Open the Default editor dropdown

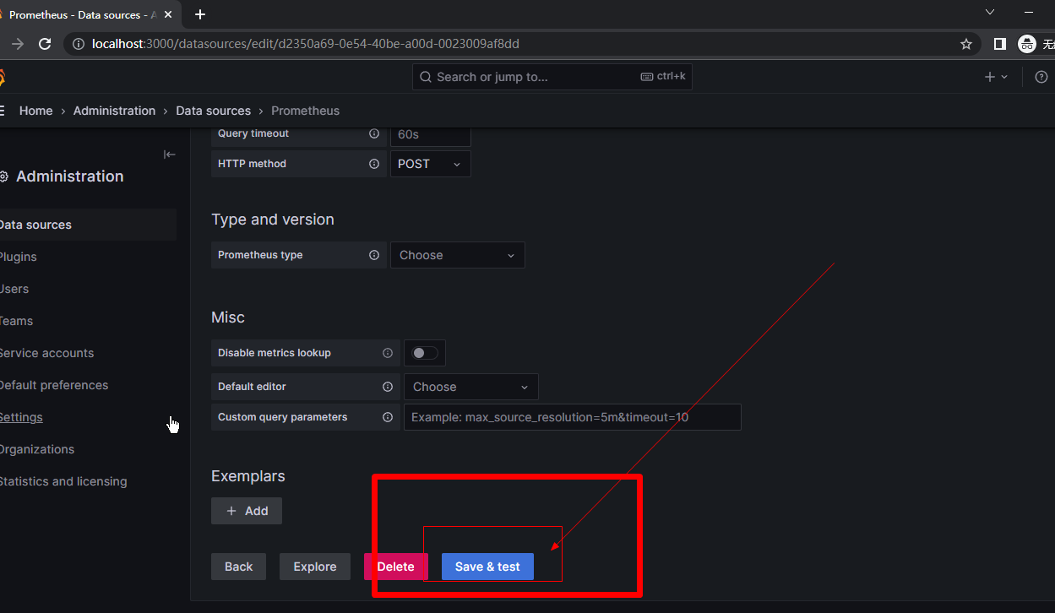[x=471, y=387]
